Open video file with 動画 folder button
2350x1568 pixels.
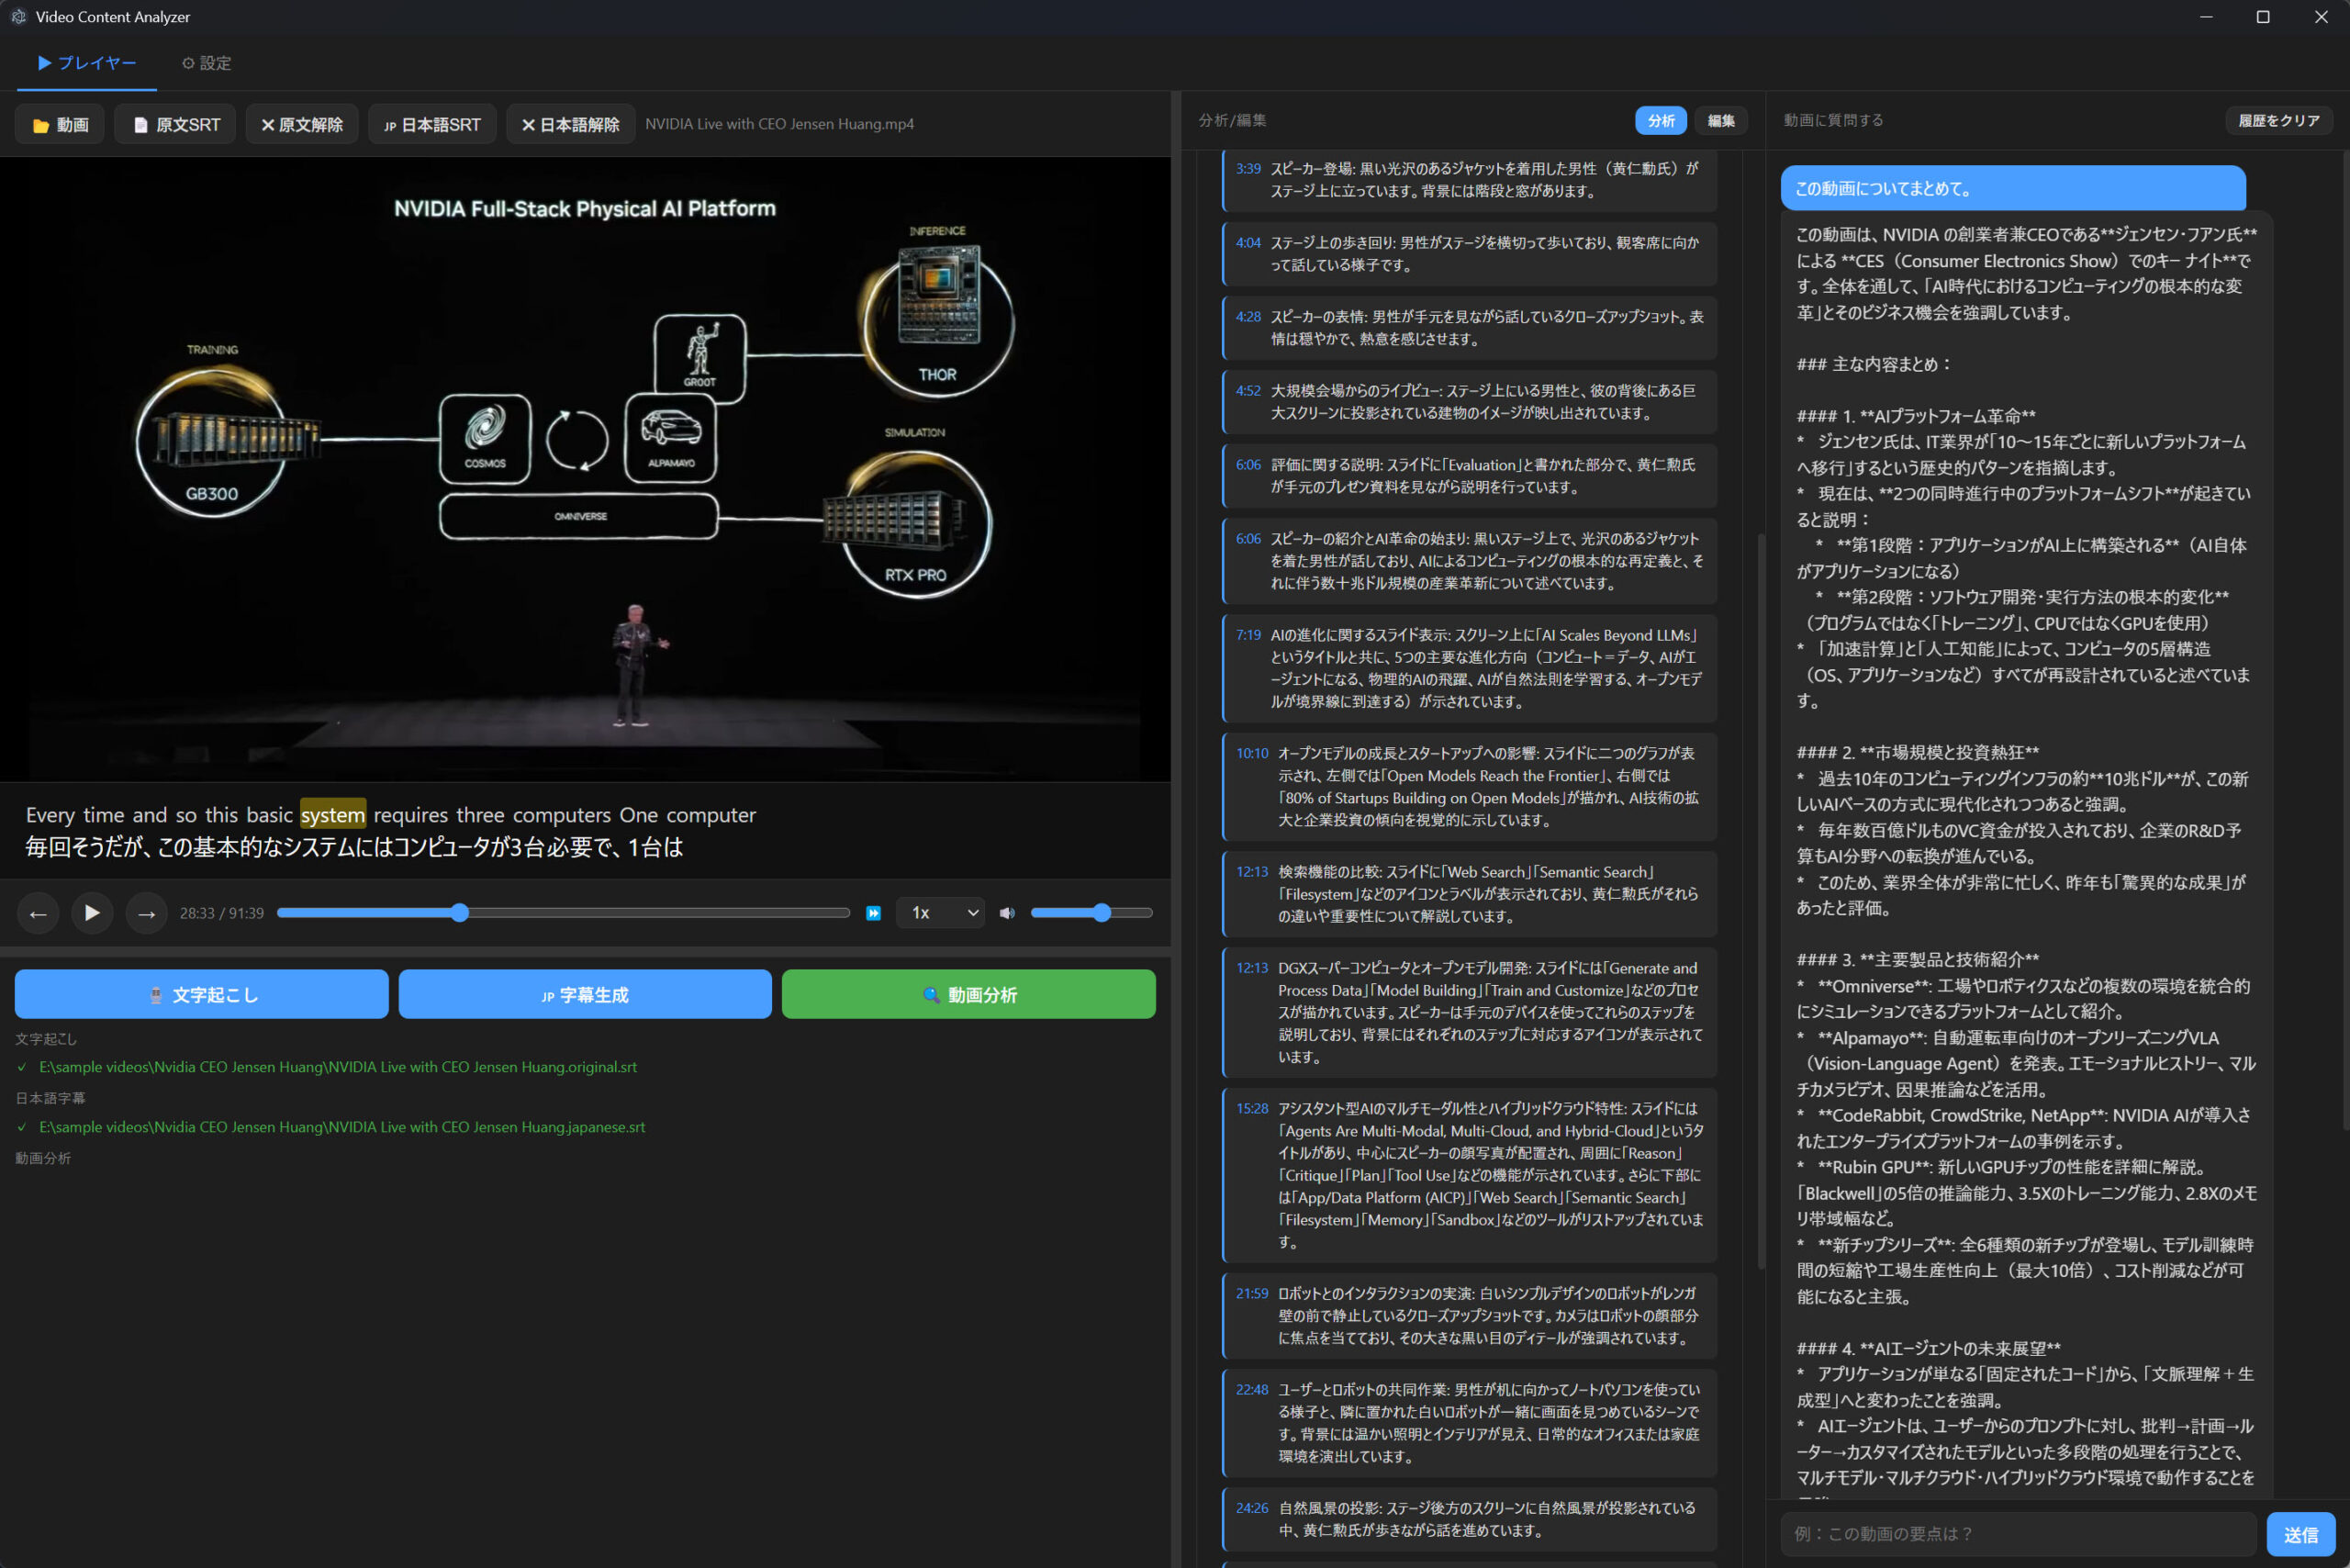coord(60,124)
